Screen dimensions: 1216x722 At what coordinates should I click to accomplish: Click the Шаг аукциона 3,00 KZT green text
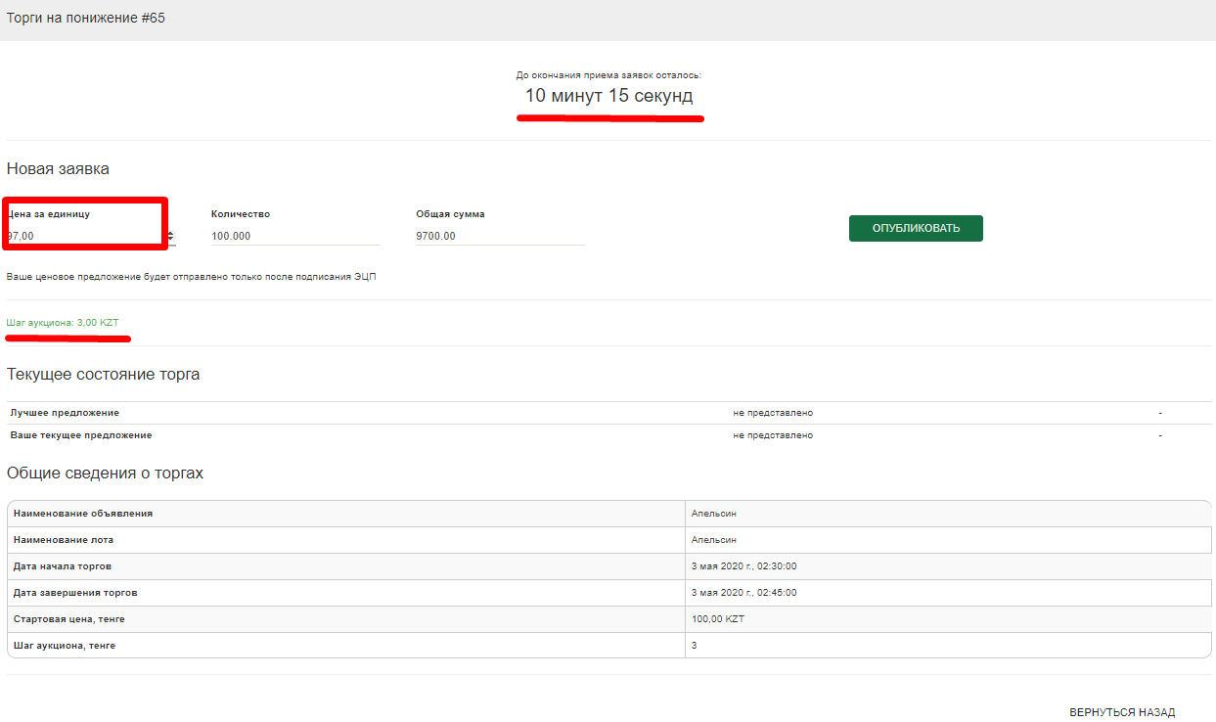[x=63, y=323]
